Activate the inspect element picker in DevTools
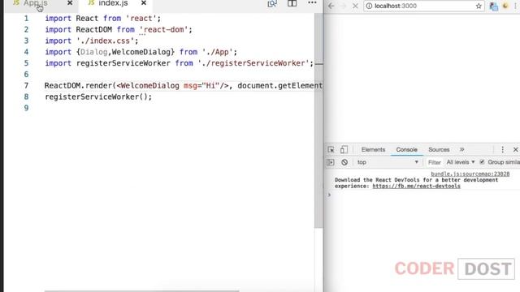 [331, 149]
